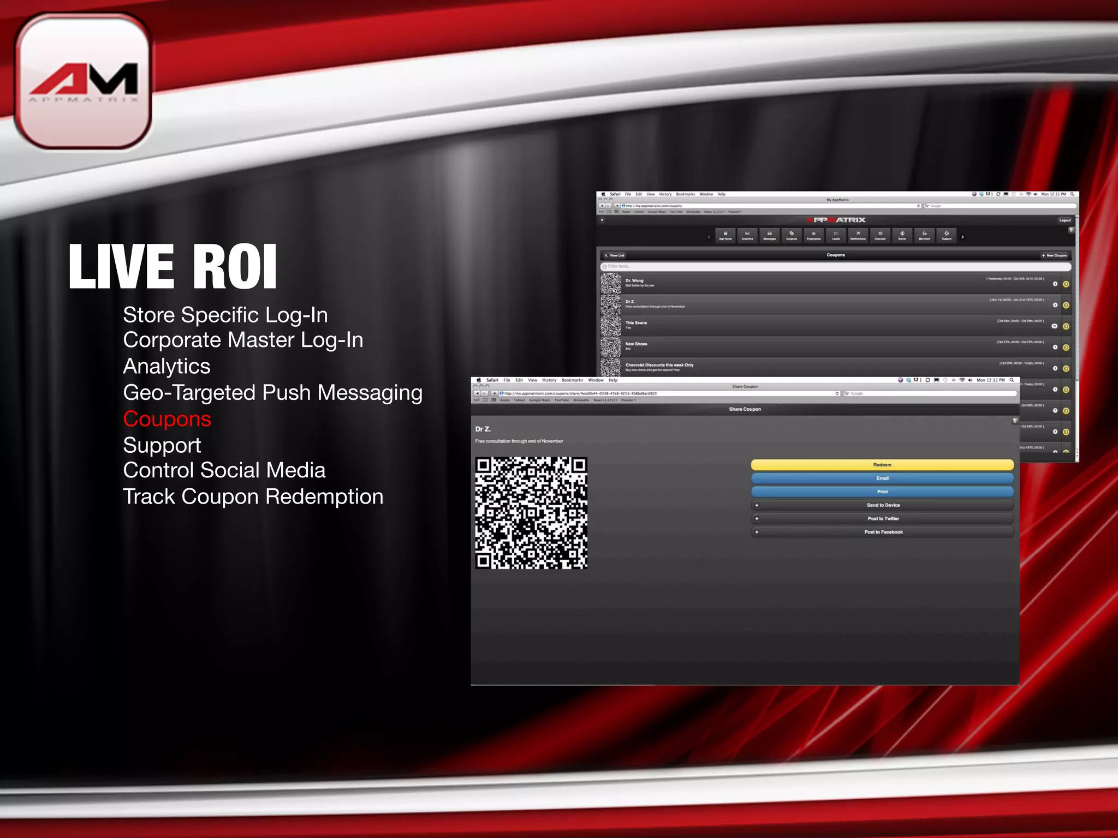The width and height of the screenshot is (1118, 838).
Task: Click reload icon in Share Coupon address bar
Action: [x=837, y=393]
